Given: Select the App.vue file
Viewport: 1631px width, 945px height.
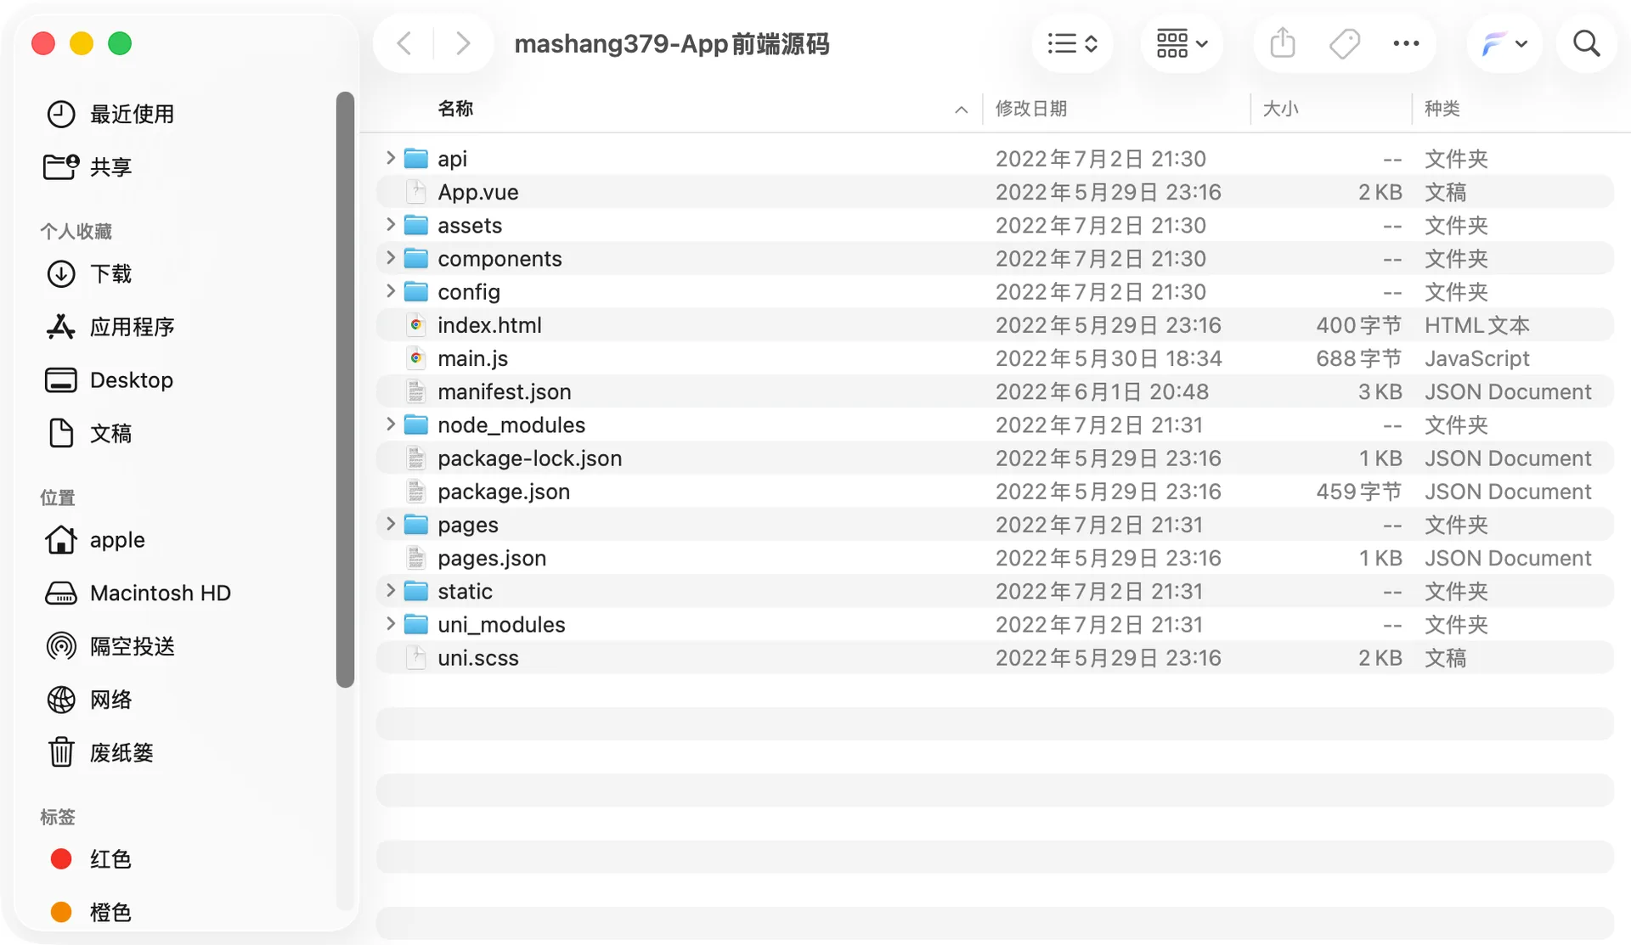Looking at the screenshot, I should pyautogui.click(x=994, y=192).
